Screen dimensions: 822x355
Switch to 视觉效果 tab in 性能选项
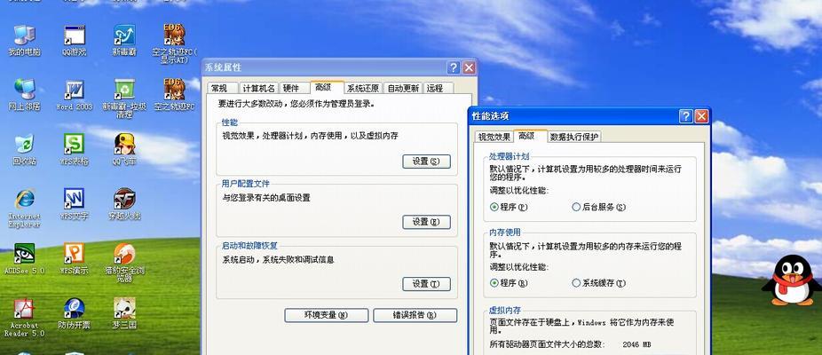click(494, 137)
